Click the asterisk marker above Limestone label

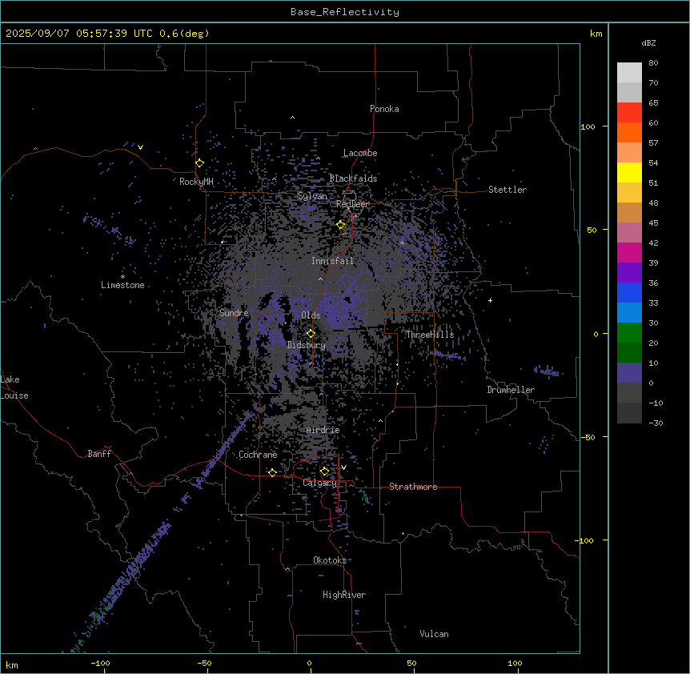pos(122,277)
